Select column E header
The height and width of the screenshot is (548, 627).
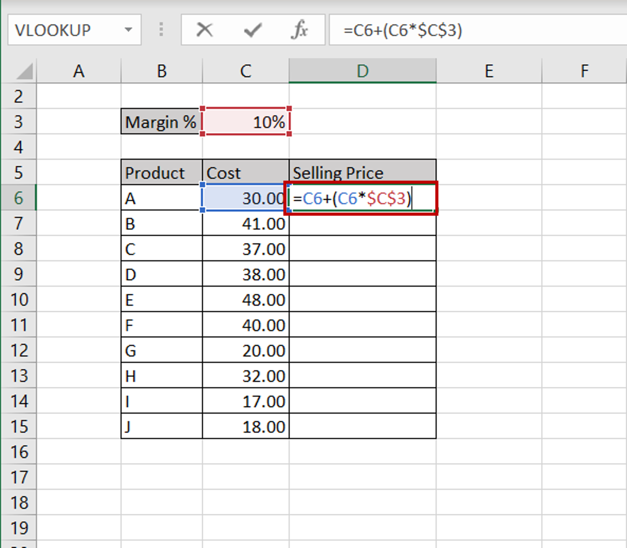(489, 71)
